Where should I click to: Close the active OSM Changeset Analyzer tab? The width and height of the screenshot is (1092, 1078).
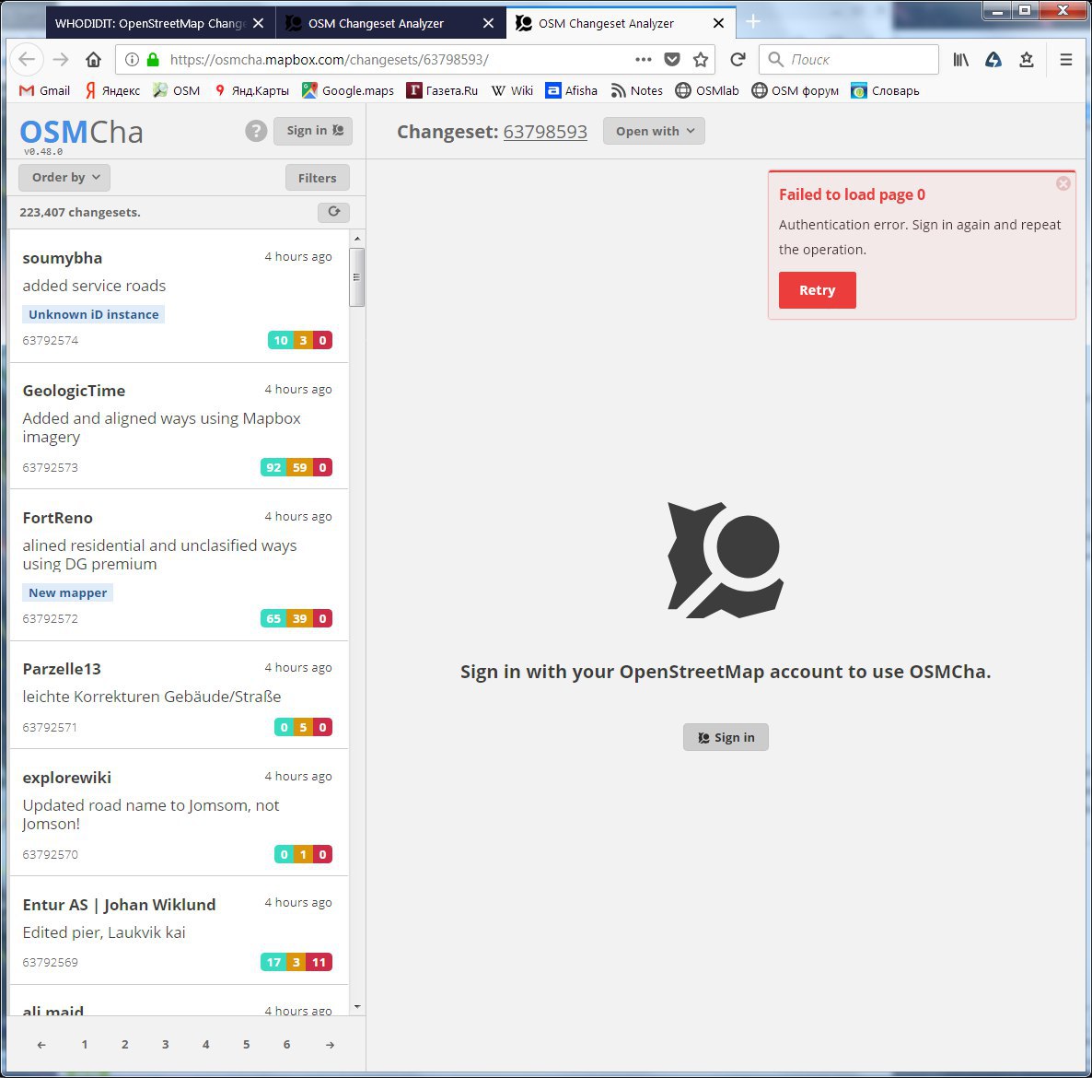719,23
